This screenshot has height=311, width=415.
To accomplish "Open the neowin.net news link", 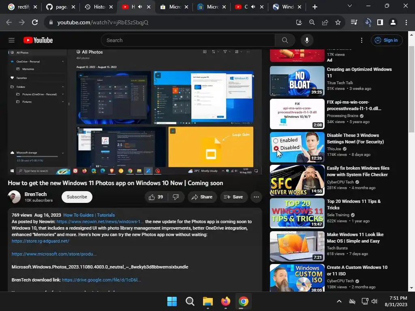I will point(100,222).
